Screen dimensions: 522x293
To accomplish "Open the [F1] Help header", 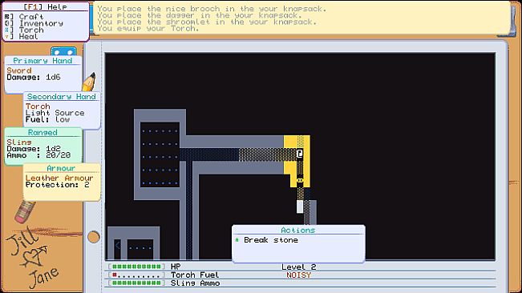I will click(x=45, y=6).
